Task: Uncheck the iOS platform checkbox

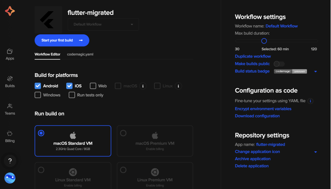Action: [69, 86]
